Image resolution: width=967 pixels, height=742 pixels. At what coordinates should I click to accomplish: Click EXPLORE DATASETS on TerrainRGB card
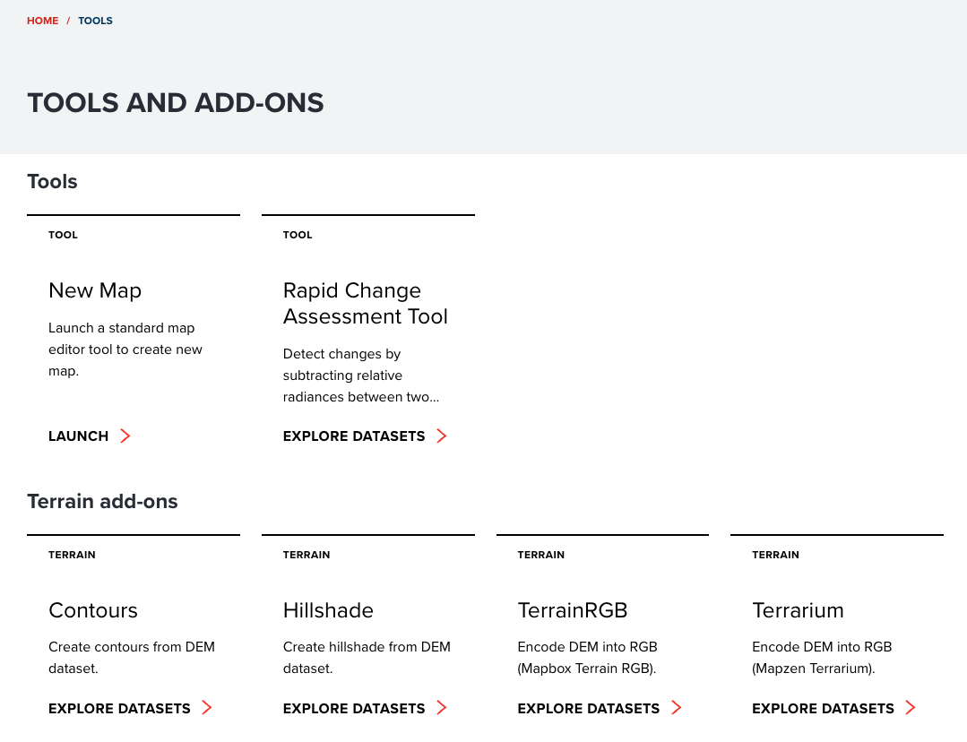coord(588,708)
